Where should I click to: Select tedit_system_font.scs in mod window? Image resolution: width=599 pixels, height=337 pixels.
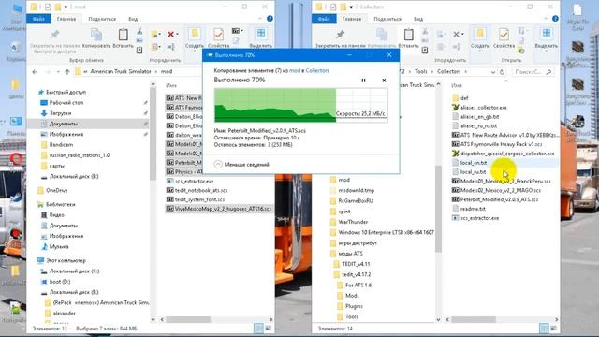click(199, 199)
